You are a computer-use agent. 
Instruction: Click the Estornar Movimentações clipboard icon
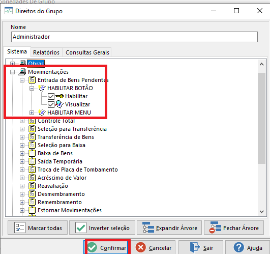tap(32, 210)
